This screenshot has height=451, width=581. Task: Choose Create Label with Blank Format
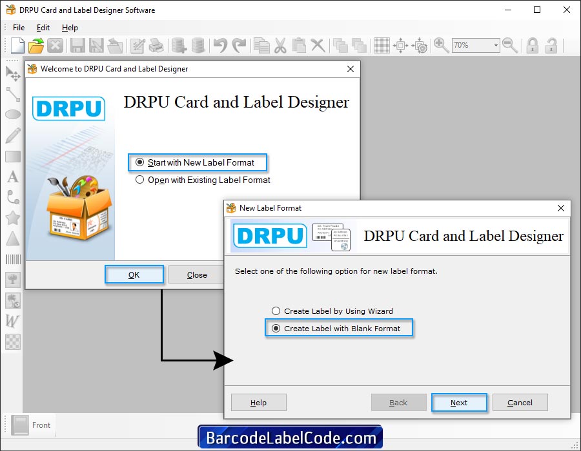point(336,329)
